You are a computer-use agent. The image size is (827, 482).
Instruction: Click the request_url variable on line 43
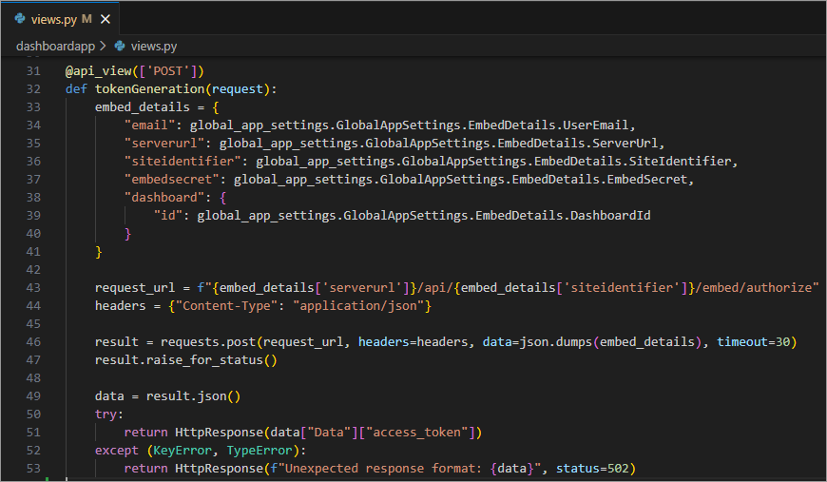[135, 288]
